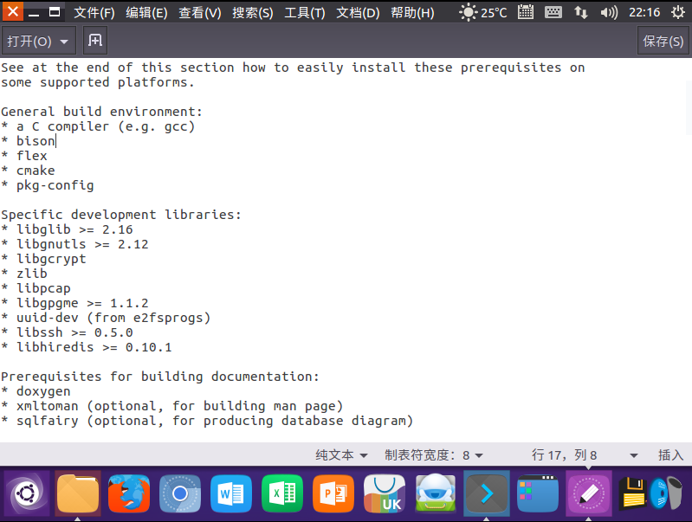Open the 搜索(S) menu

click(253, 13)
